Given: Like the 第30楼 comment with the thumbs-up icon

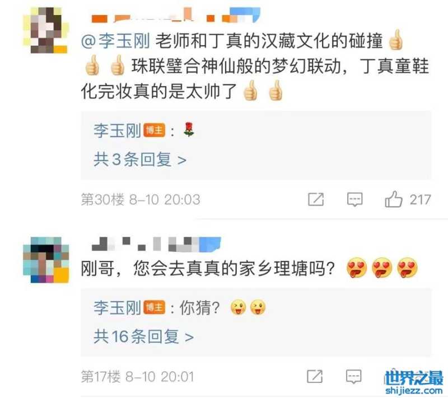Looking at the screenshot, I should click(x=394, y=199).
